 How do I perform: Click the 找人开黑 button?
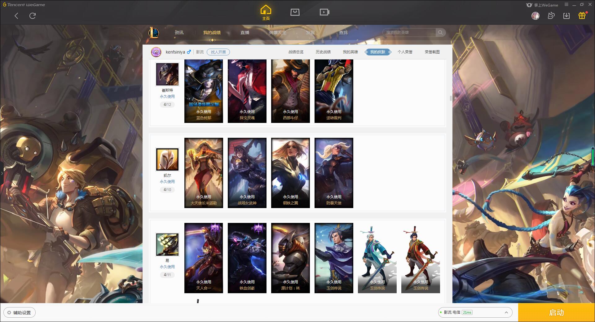[x=218, y=52]
